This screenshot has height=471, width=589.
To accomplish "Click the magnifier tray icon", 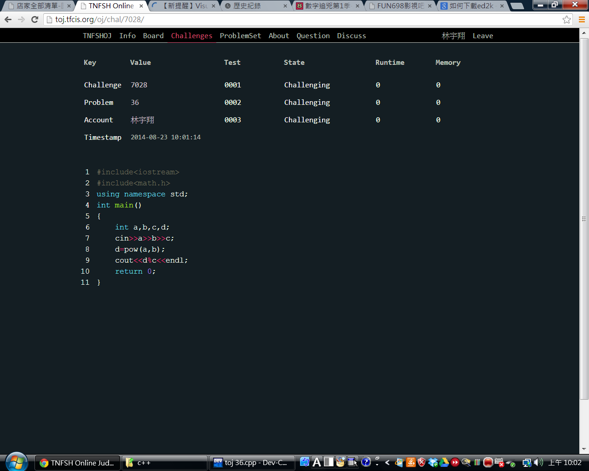I will [466, 463].
